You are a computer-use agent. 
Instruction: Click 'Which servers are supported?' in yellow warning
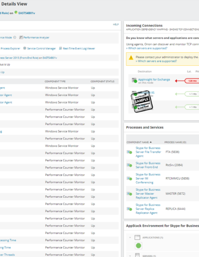click(x=157, y=61)
